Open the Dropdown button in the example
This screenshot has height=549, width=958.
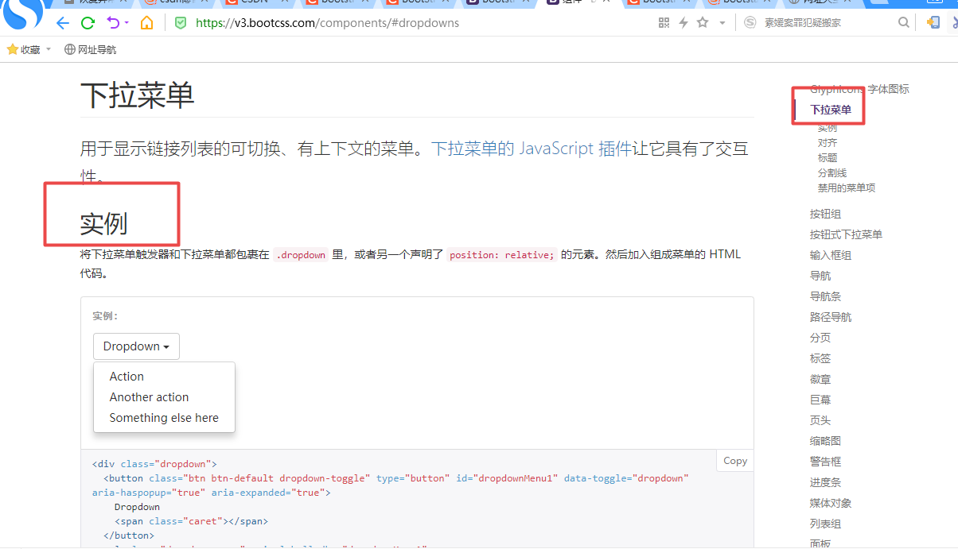(136, 346)
